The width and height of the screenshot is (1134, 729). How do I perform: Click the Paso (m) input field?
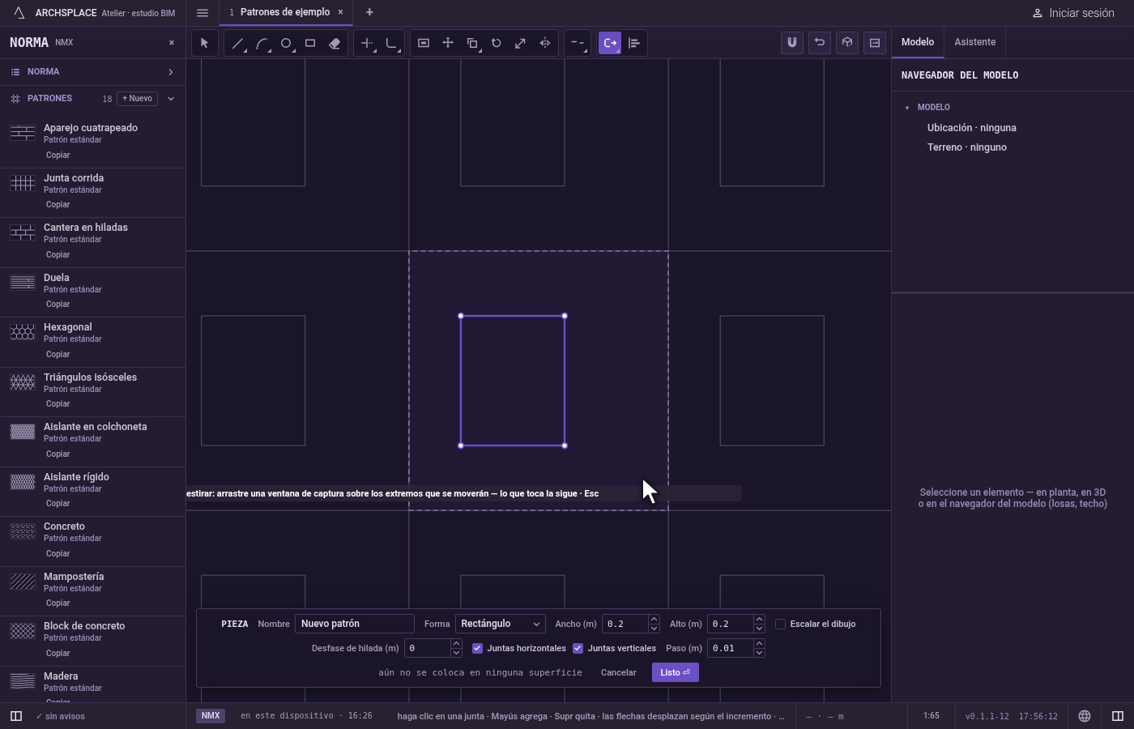click(x=731, y=648)
